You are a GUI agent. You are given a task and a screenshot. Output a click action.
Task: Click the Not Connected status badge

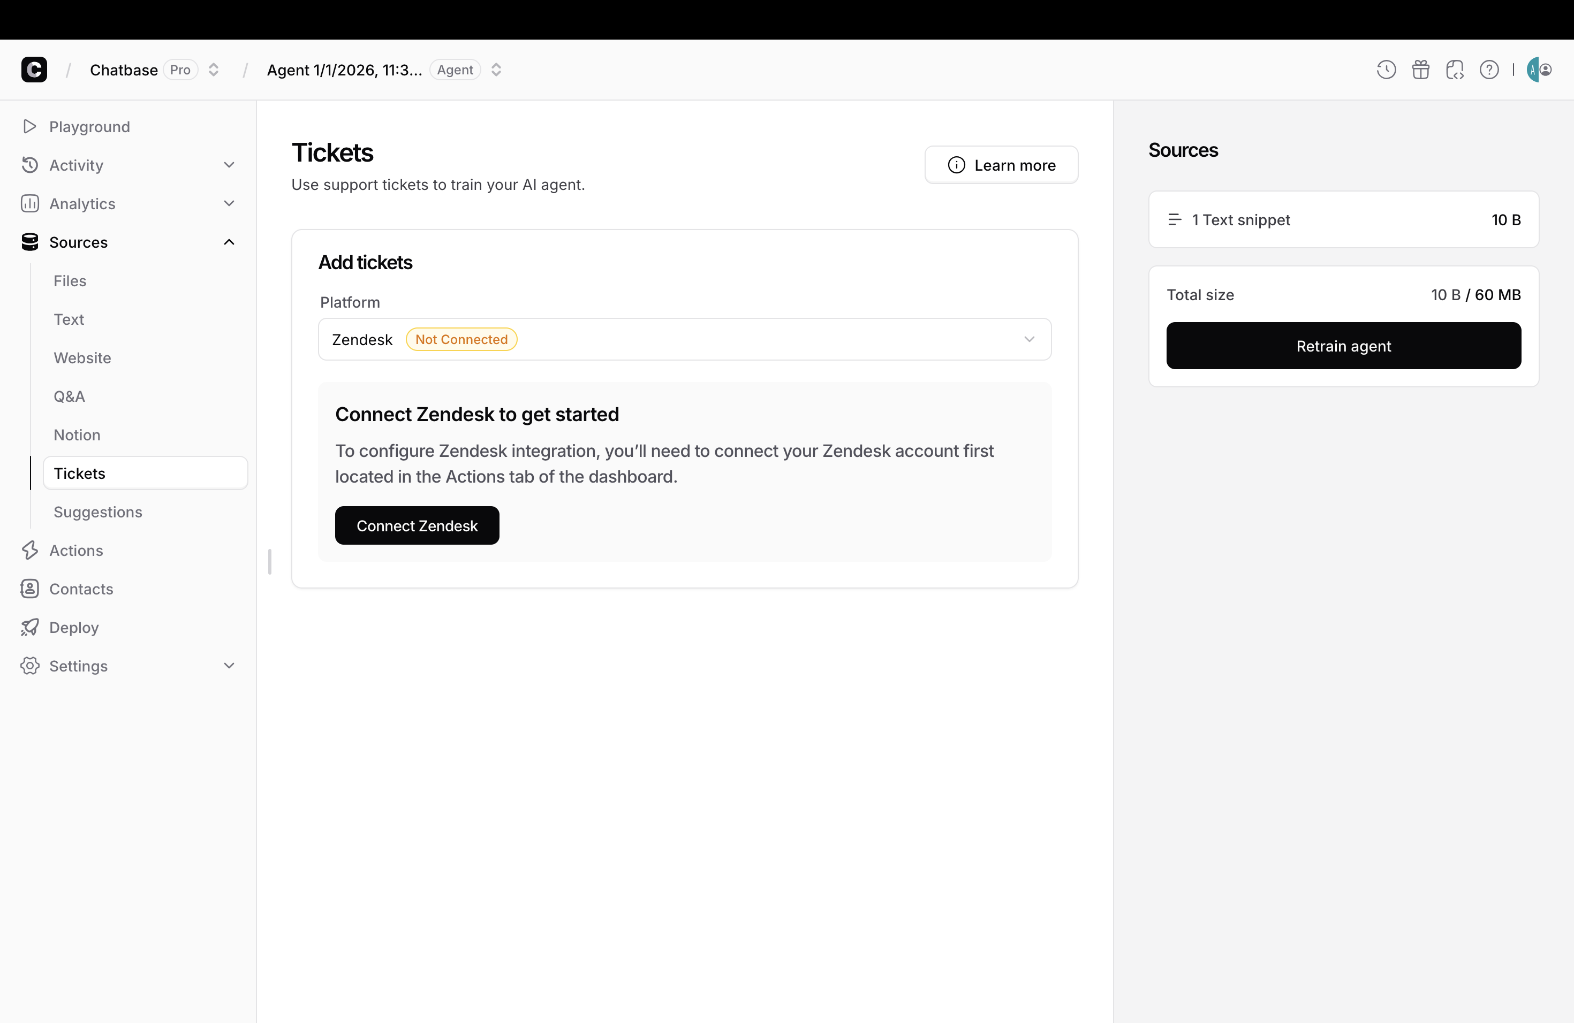click(461, 339)
